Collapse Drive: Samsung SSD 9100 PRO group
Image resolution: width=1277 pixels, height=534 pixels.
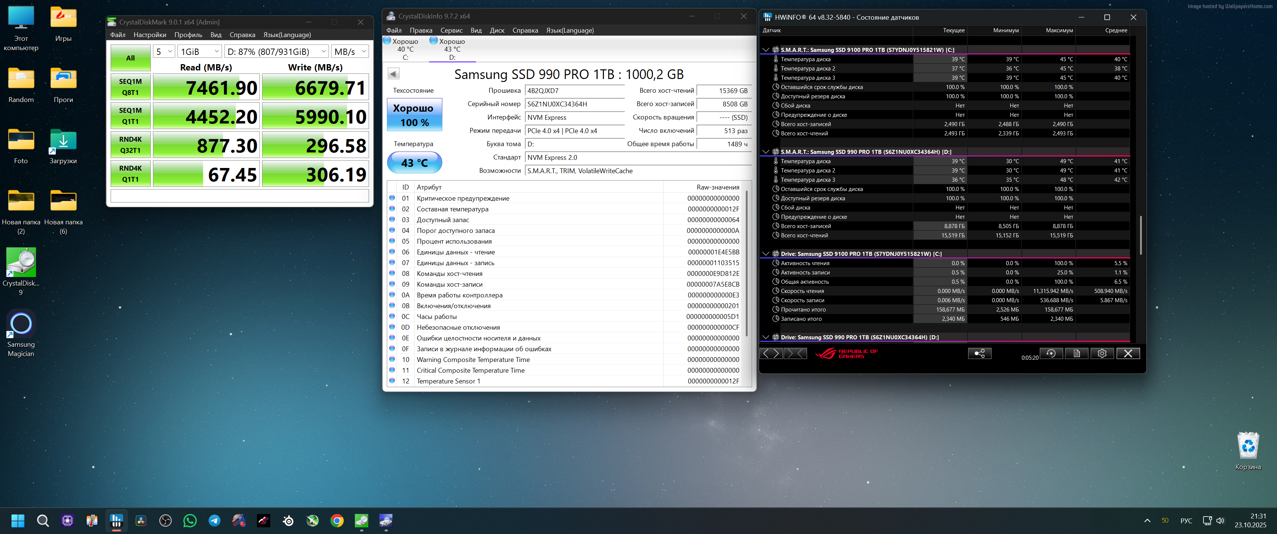(766, 254)
